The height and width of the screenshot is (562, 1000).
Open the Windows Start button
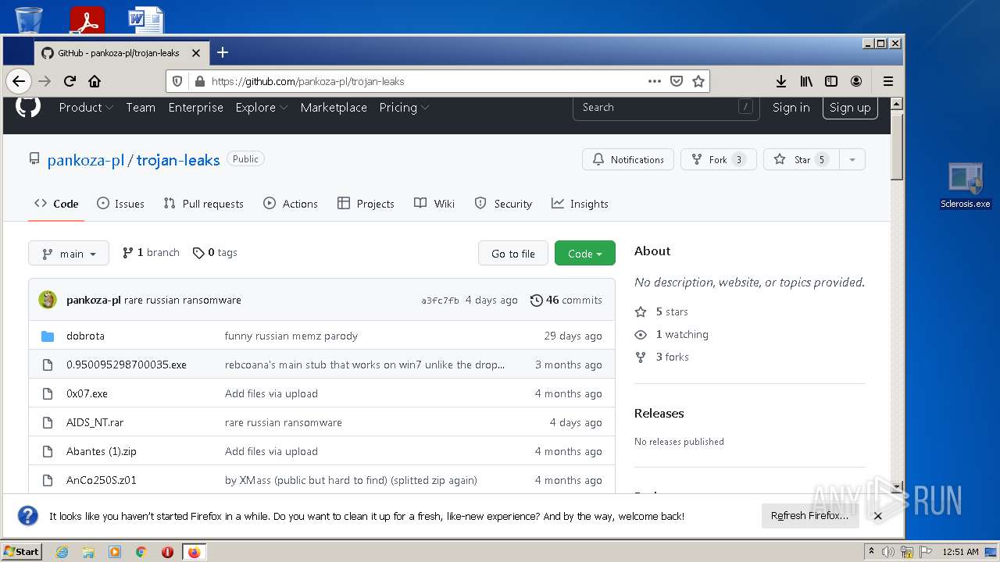pyautogui.click(x=22, y=552)
